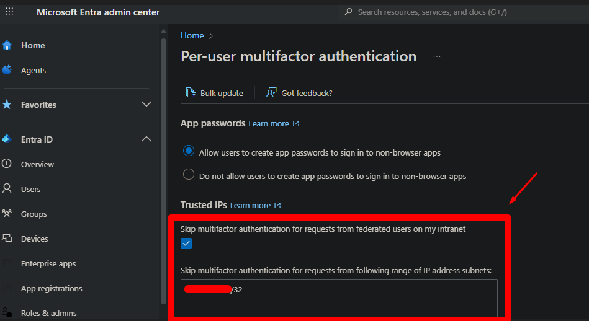589x321 pixels.
Task: Click the Got feedback? button
Action: [x=299, y=93]
